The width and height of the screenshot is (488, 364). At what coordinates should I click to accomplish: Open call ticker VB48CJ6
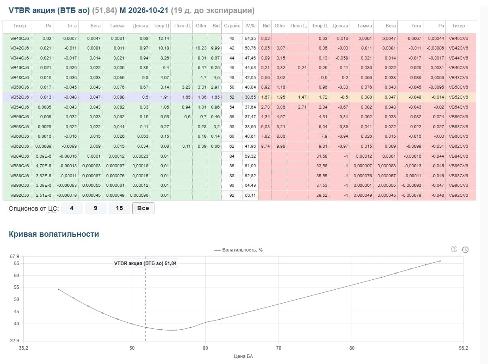pos(20,78)
